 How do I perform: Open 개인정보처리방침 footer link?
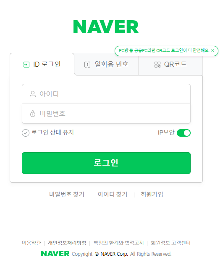pos(67,243)
